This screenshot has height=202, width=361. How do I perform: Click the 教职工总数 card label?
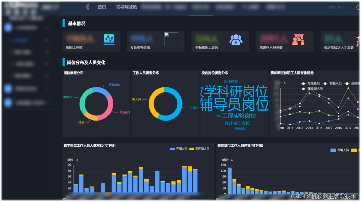(74, 47)
